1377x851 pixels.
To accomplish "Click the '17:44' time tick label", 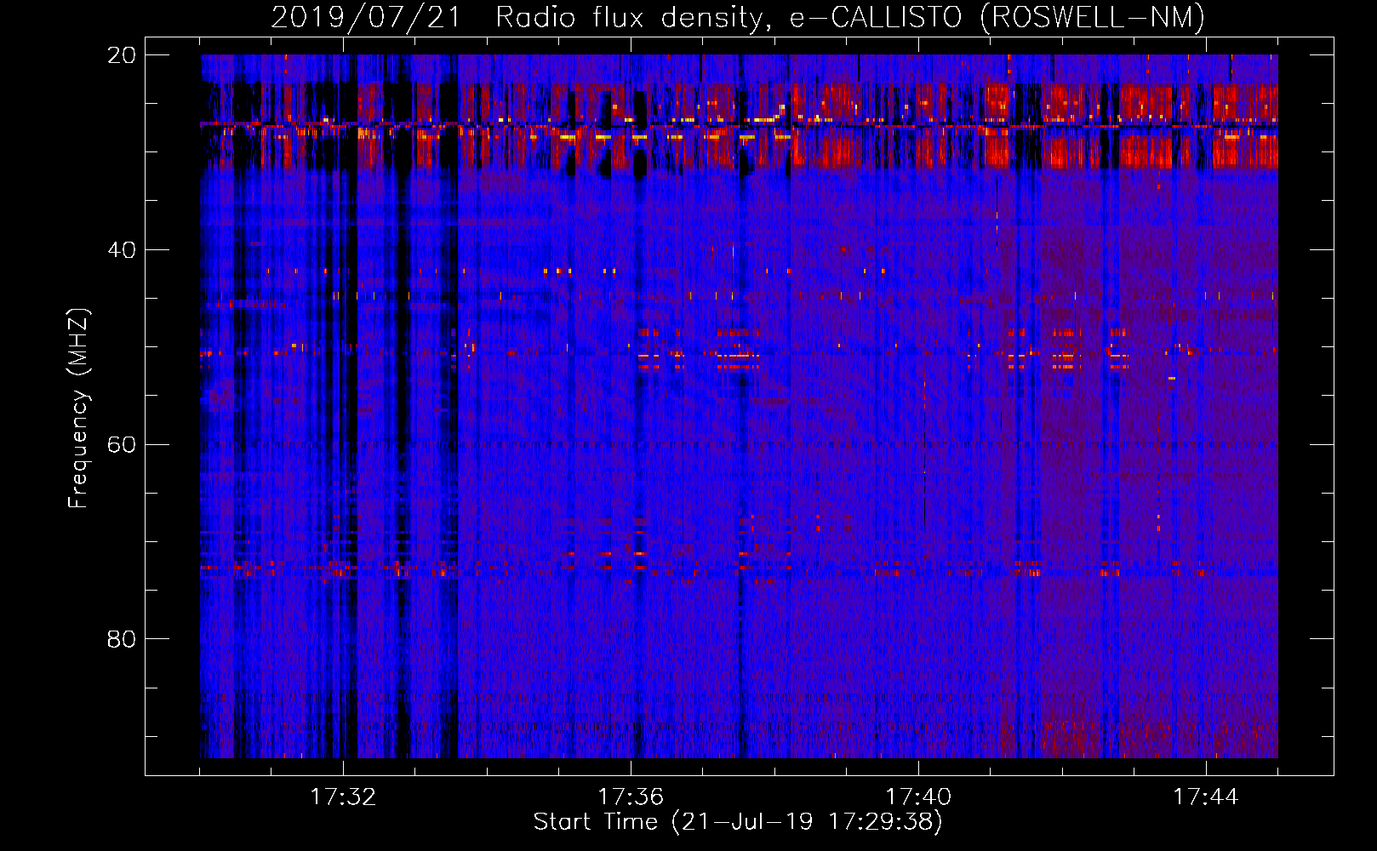I will pos(1206,797).
